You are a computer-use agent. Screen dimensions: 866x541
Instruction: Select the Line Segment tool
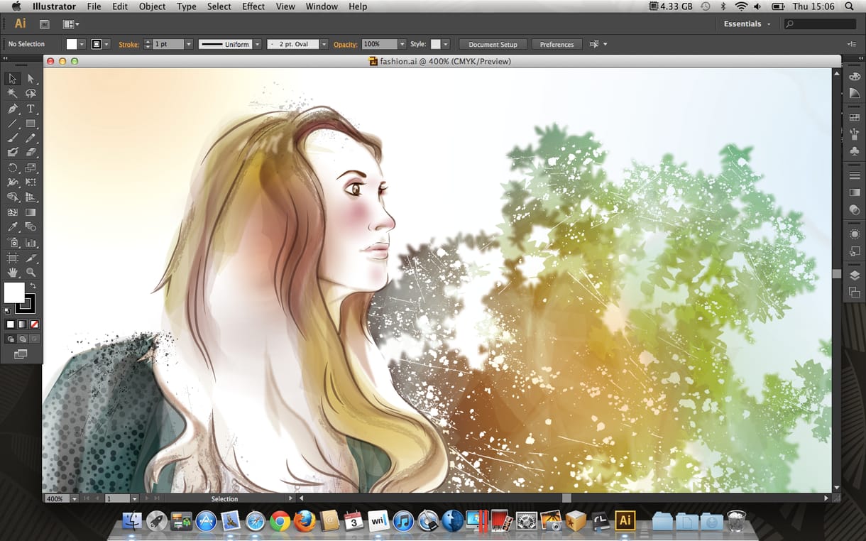click(x=13, y=124)
